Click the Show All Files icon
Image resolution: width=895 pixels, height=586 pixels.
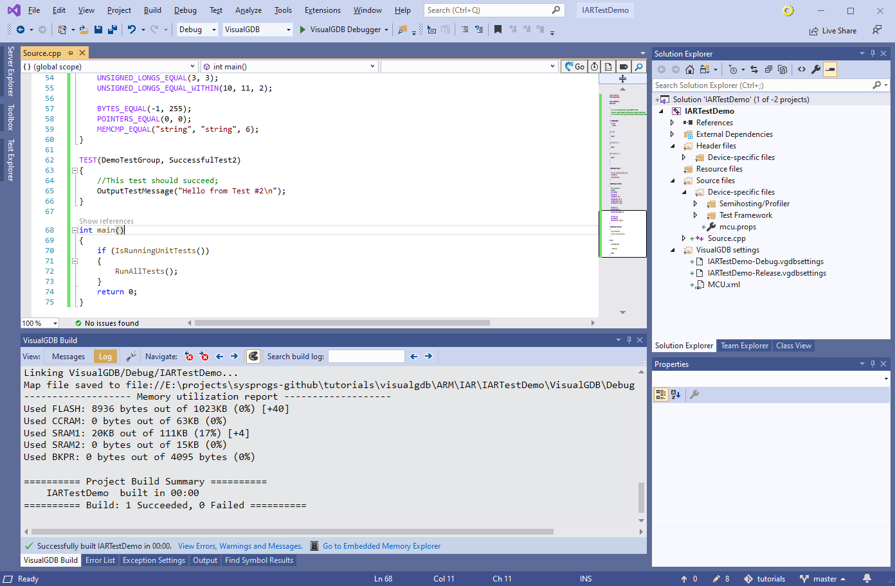click(782, 69)
